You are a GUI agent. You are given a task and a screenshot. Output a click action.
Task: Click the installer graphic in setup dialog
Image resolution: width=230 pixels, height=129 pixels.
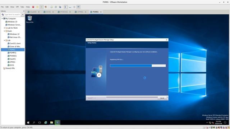tap(97, 72)
